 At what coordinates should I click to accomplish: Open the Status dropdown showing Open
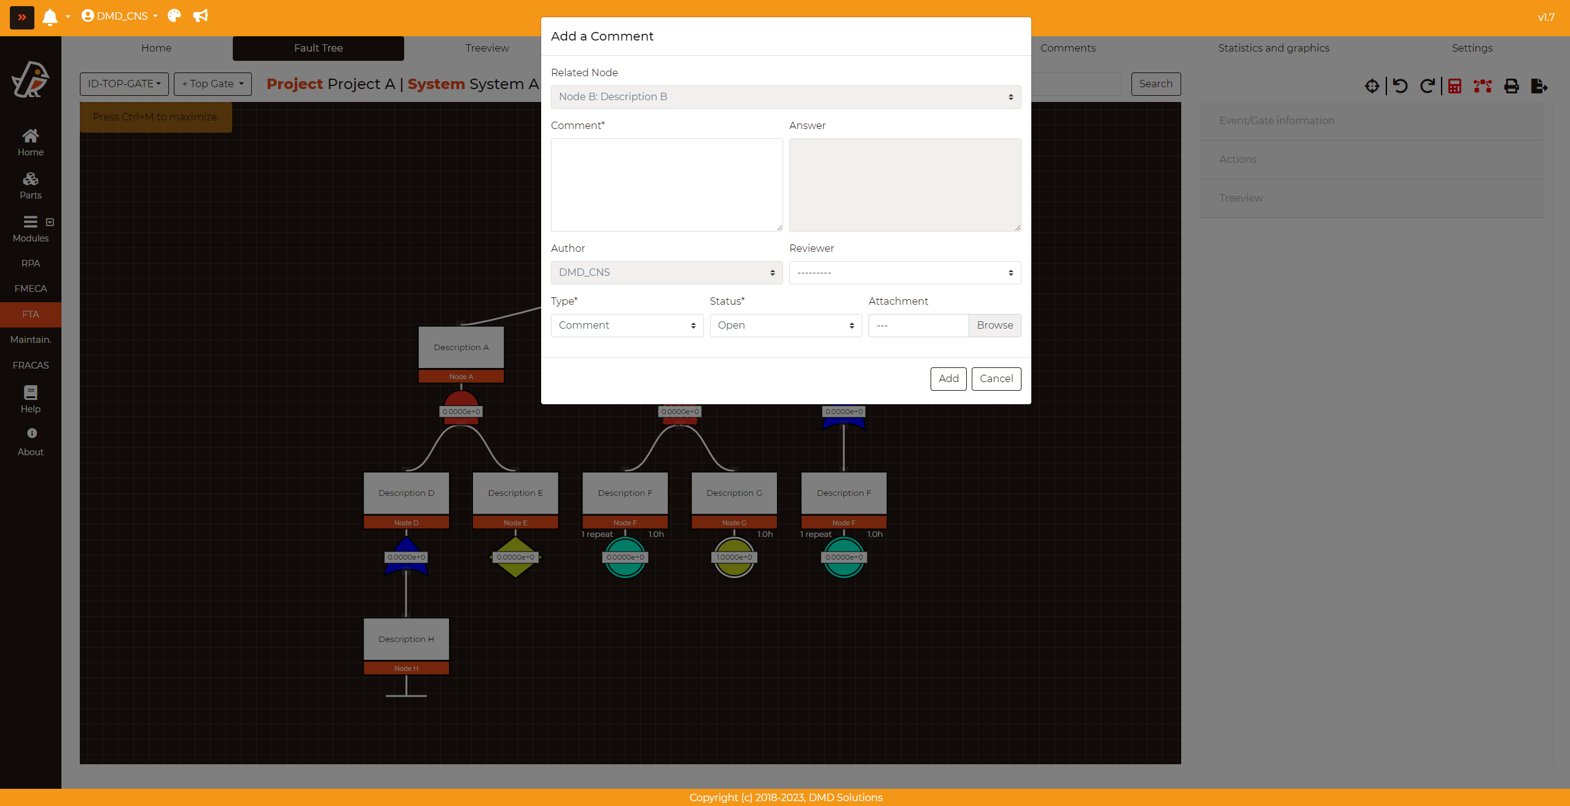pos(785,325)
